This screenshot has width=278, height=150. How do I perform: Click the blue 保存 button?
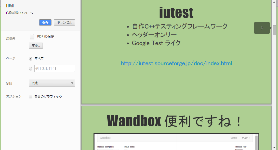(x=45, y=22)
